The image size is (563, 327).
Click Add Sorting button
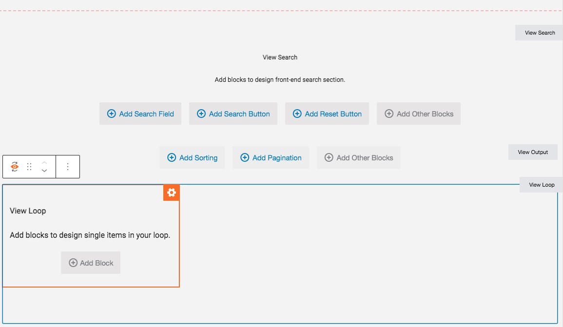pos(192,157)
